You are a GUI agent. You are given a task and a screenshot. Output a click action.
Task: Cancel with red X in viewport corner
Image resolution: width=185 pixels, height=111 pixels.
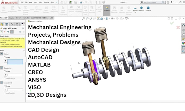pos(178,27)
